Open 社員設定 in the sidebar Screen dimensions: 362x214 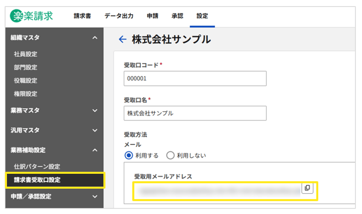pyautogui.click(x=25, y=54)
